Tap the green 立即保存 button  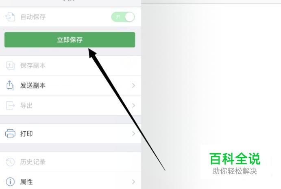tap(70, 40)
